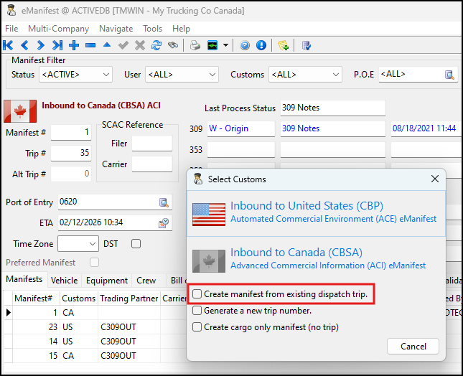Select manifest 14 row in grid
Screen dimensions: 463x376
click(96, 341)
